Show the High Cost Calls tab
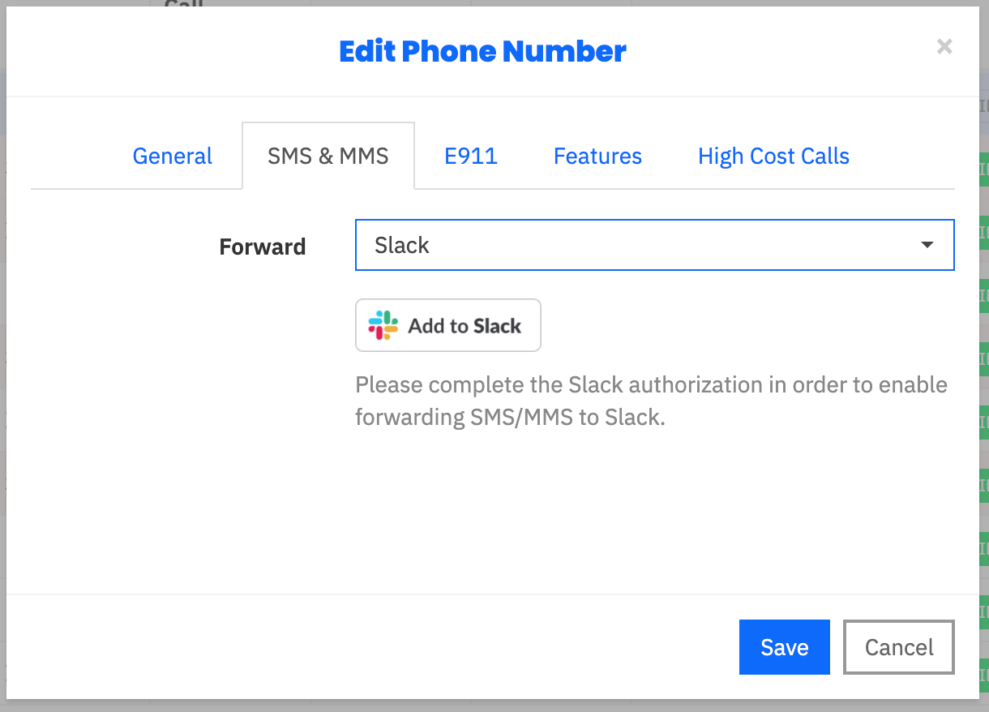 [773, 156]
